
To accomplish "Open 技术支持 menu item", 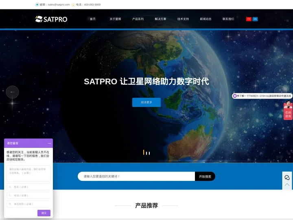I will [x=183, y=19].
